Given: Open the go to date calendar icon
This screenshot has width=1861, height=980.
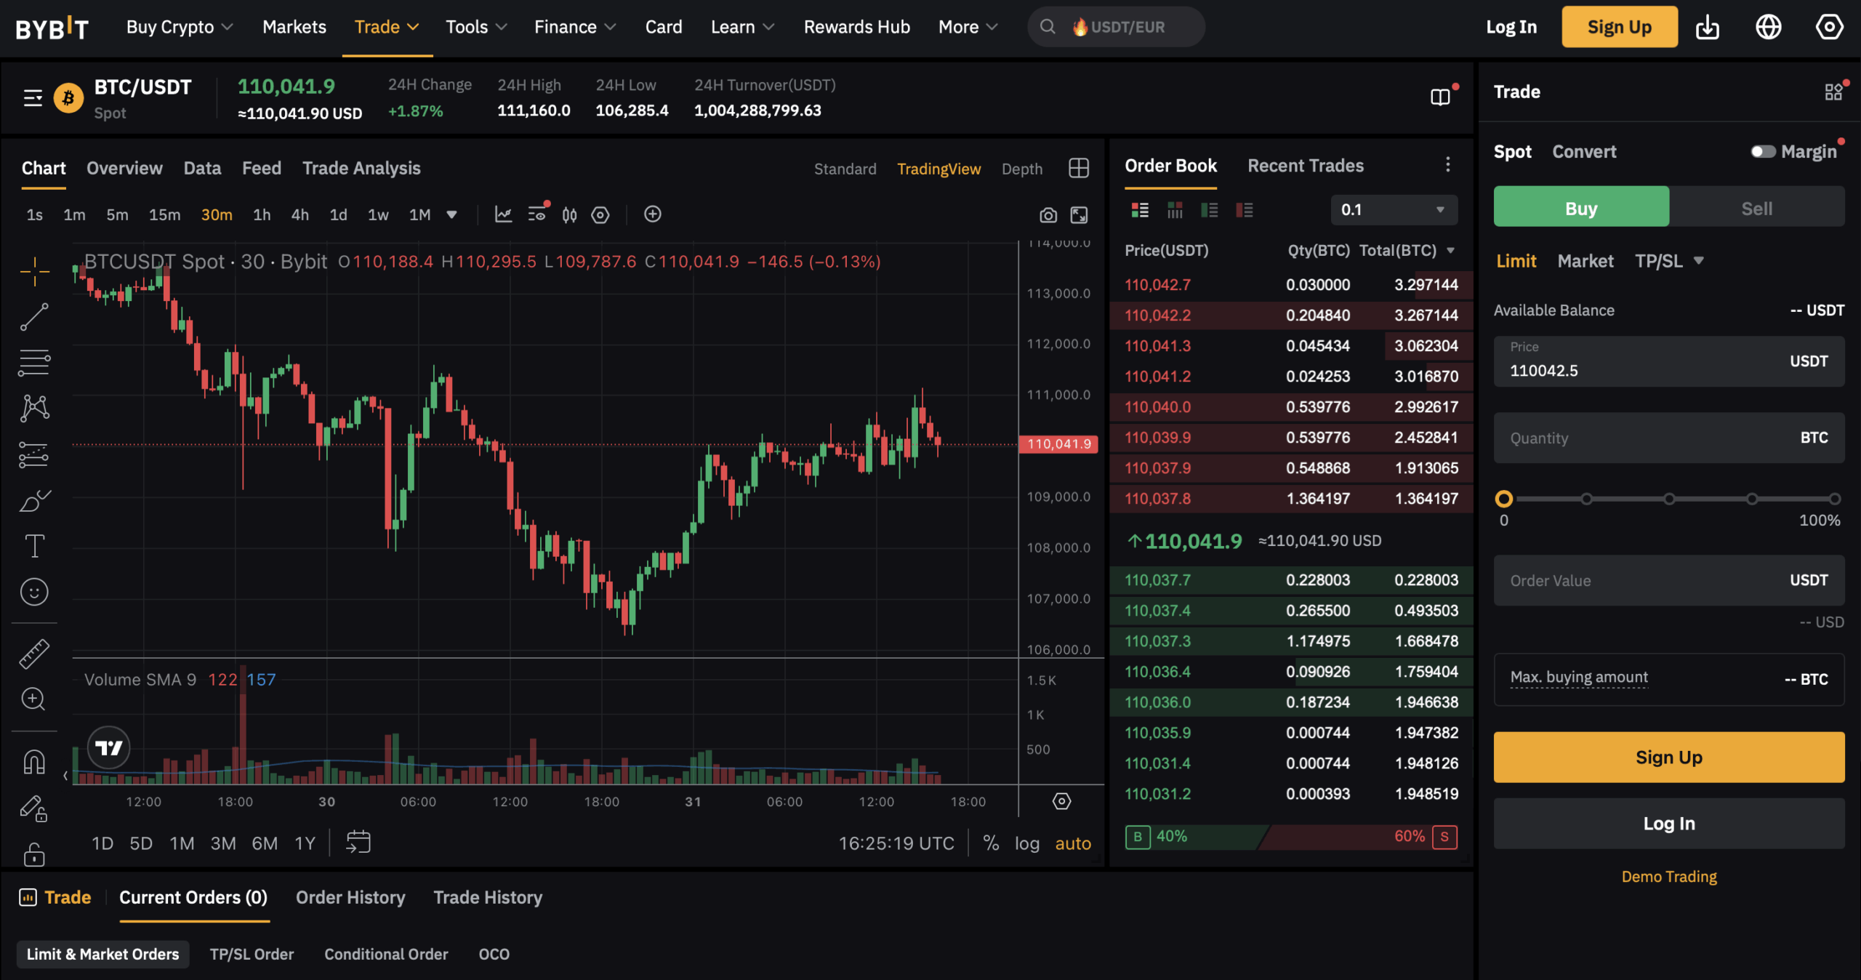Looking at the screenshot, I should click(x=358, y=842).
